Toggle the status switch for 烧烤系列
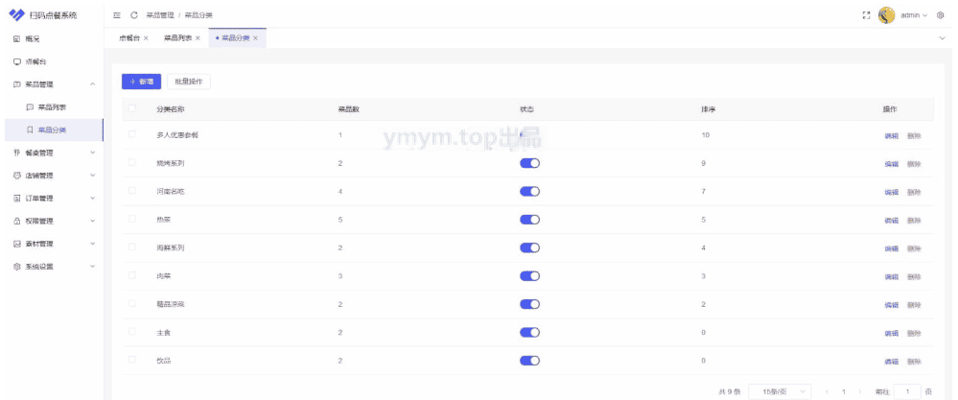The width and height of the screenshot is (958, 400). tap(529, 163)
